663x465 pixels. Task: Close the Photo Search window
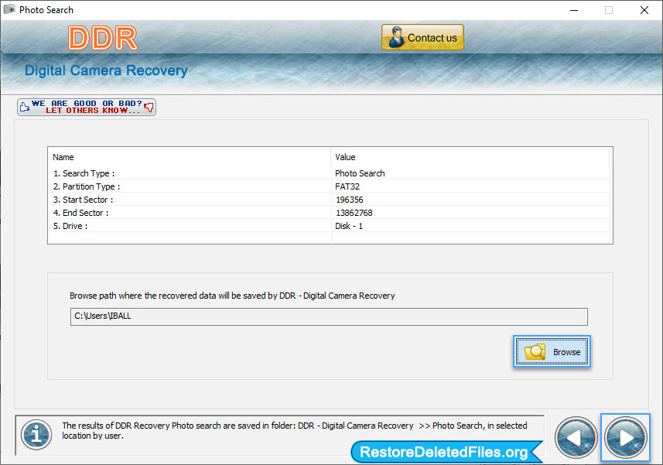point(644,10)
